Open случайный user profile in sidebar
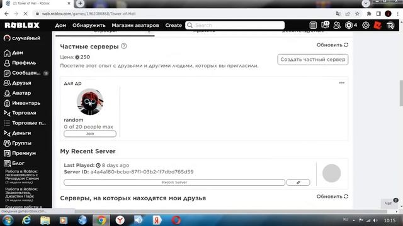403x226 pixels. click(x=22, y=38)
